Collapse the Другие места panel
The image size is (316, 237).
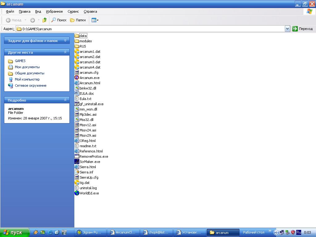[65, 52]
